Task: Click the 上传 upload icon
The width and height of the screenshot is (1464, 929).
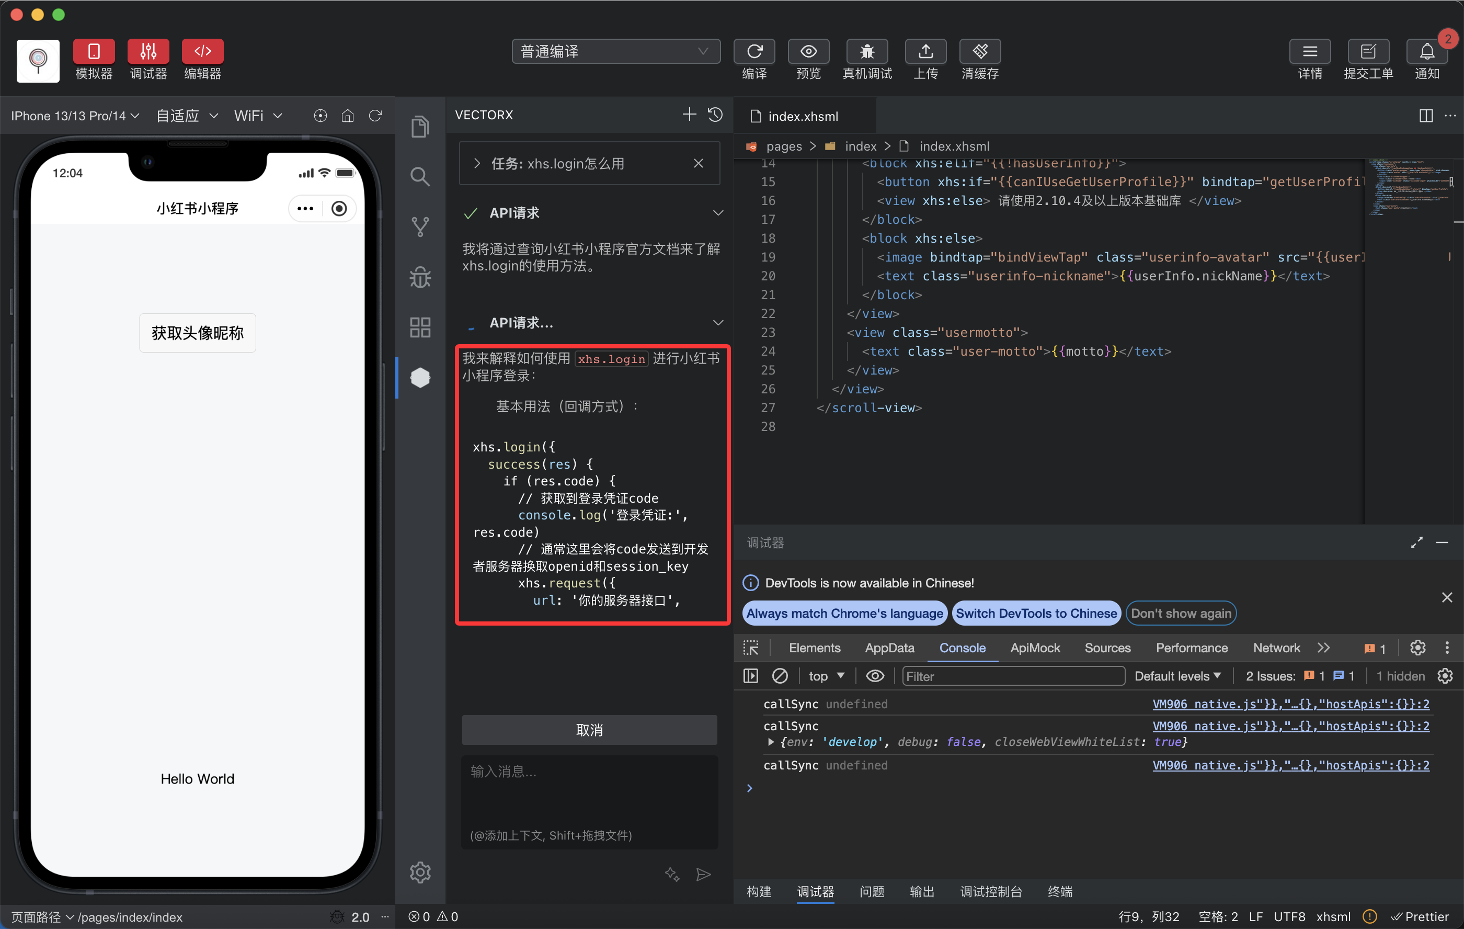Action: (x=925, y=52)
